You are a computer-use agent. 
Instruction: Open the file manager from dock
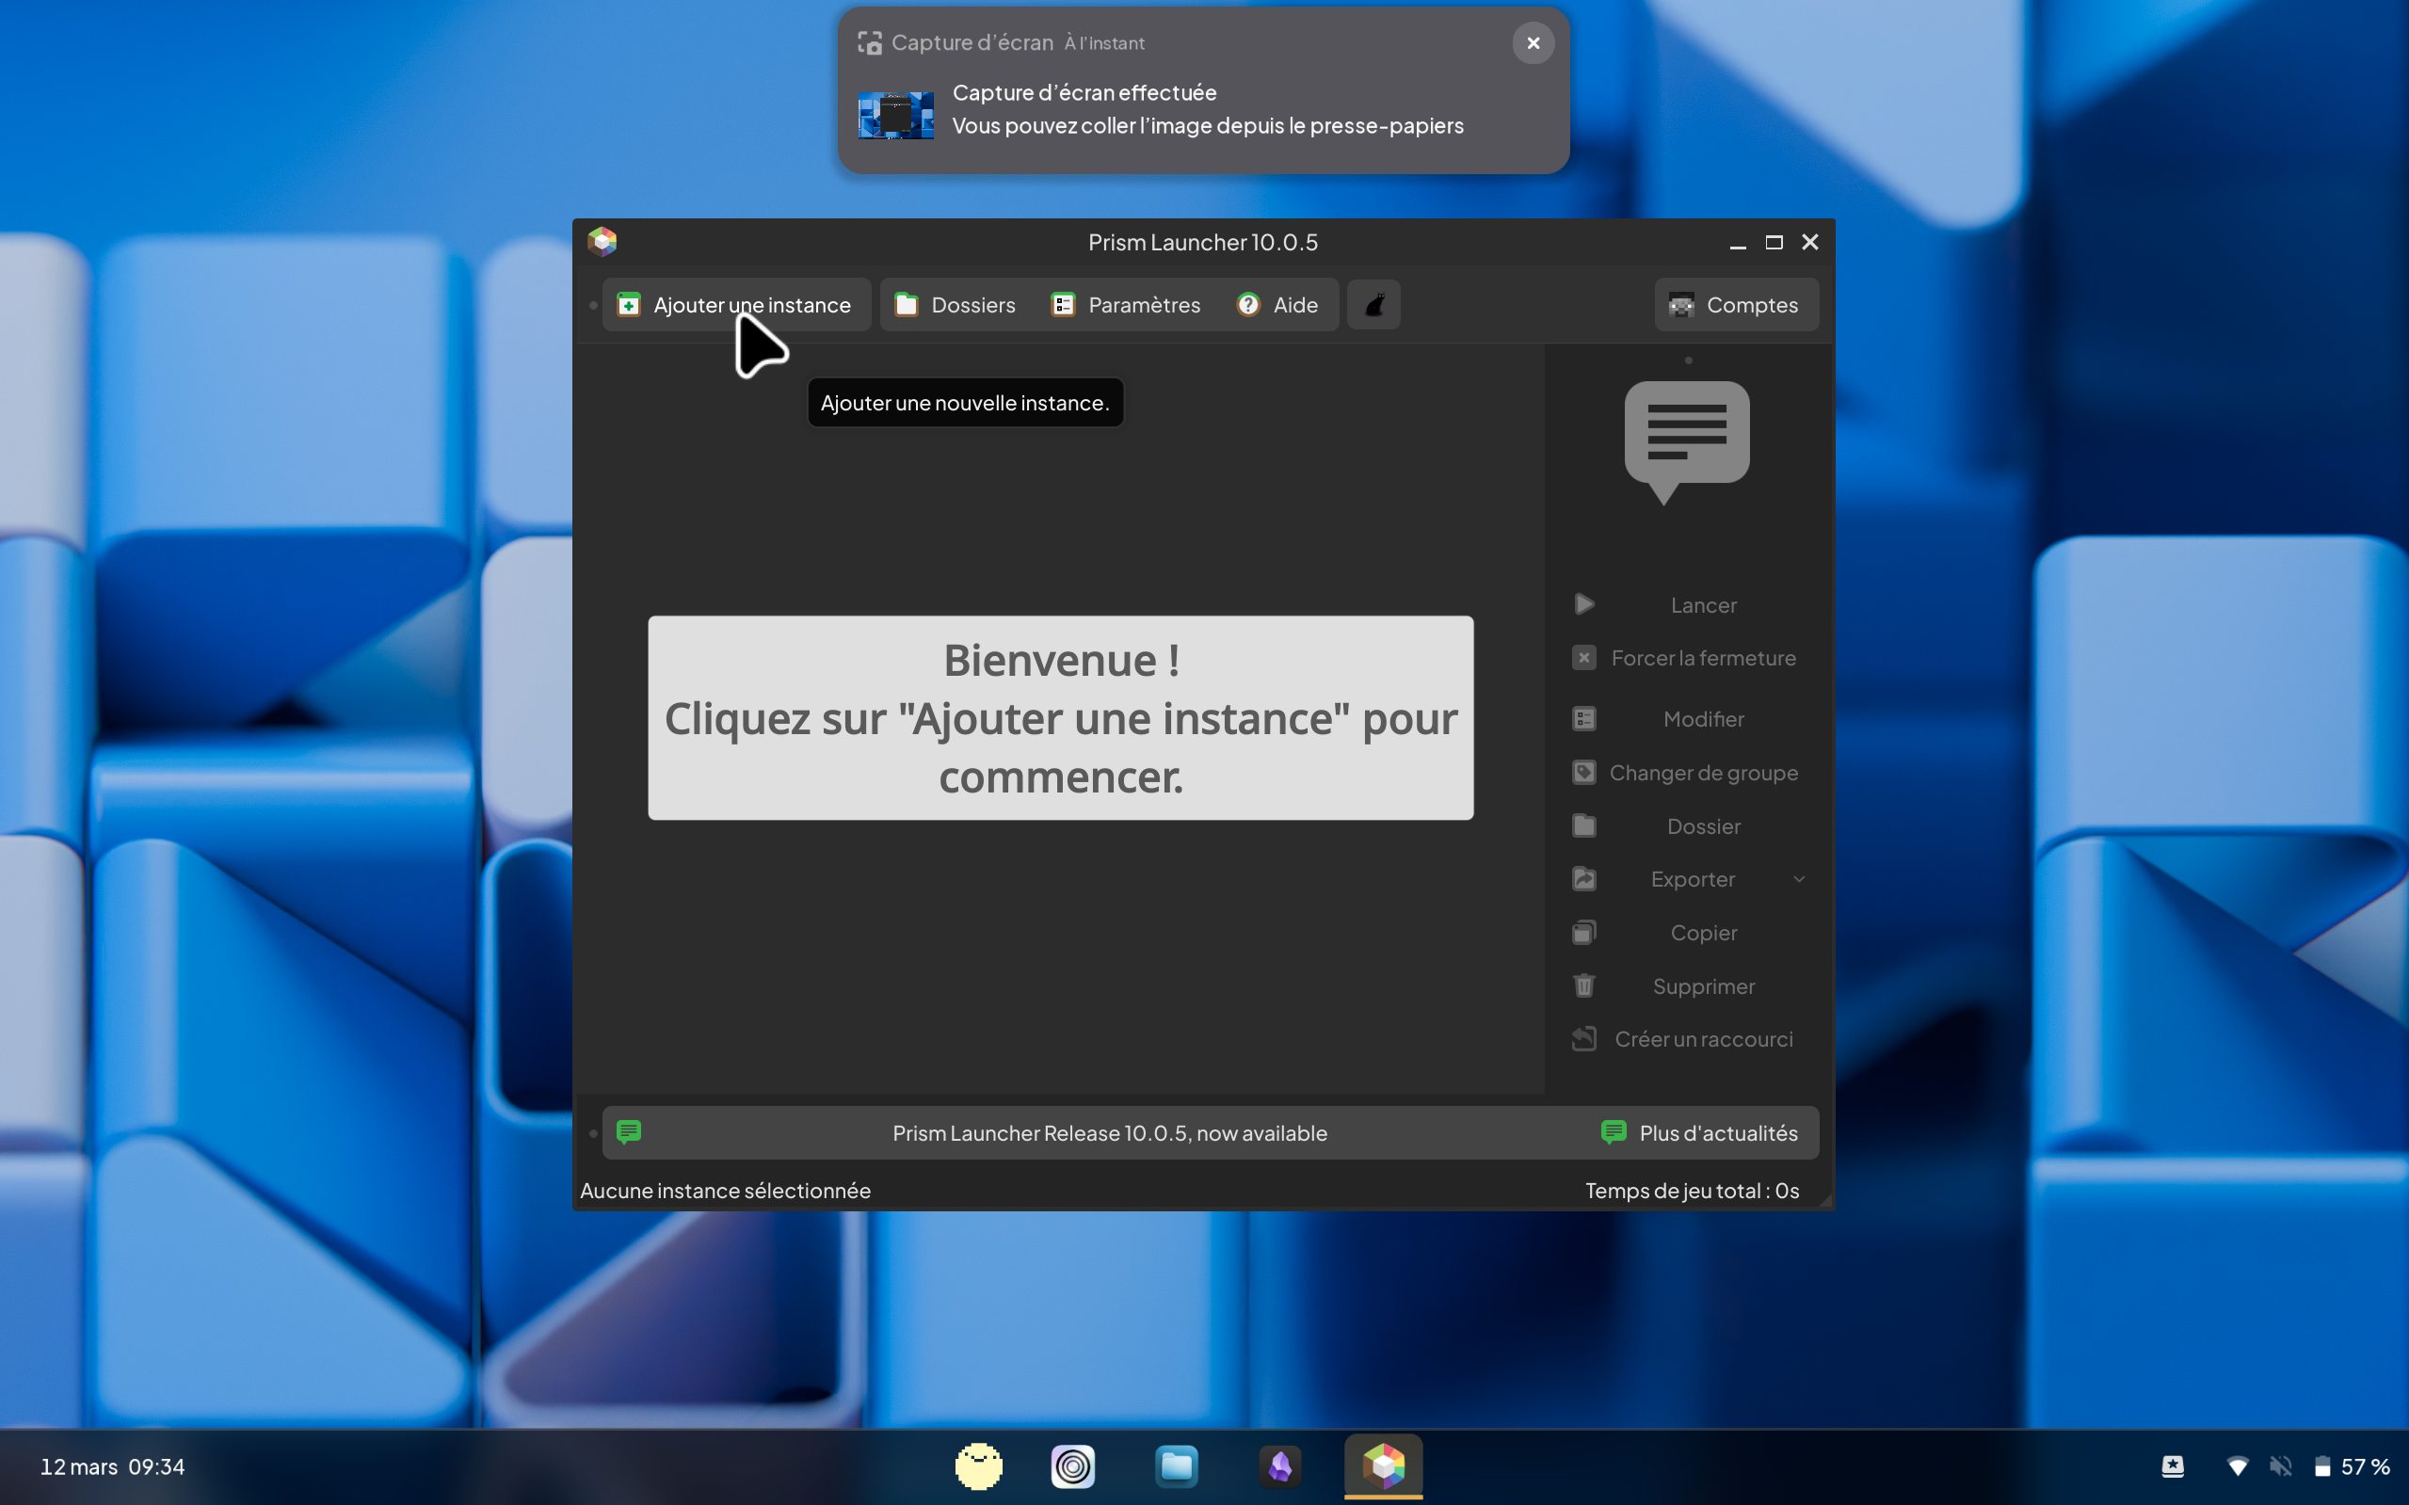(x=1176, y=1466)
